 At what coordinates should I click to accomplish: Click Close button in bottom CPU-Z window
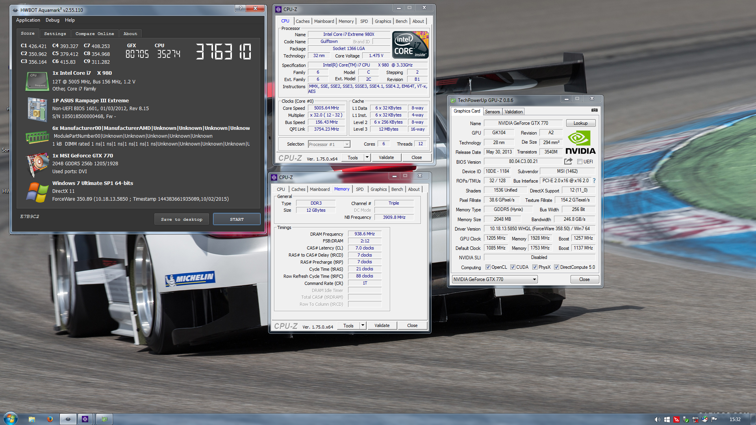point(412,325)
